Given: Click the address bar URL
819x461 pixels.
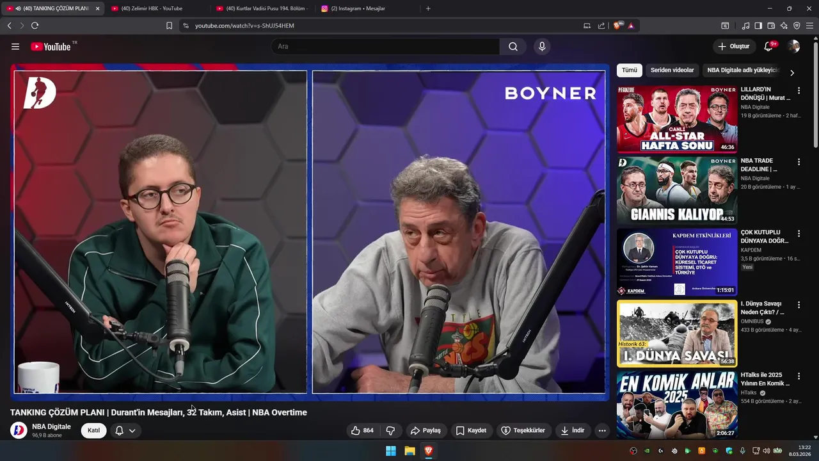Looking at the screenshot, I should pos(244,26).
